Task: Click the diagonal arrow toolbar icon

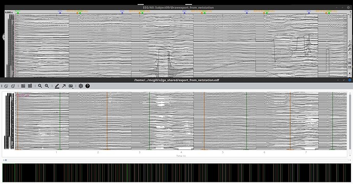Action: tap(64, 86)
